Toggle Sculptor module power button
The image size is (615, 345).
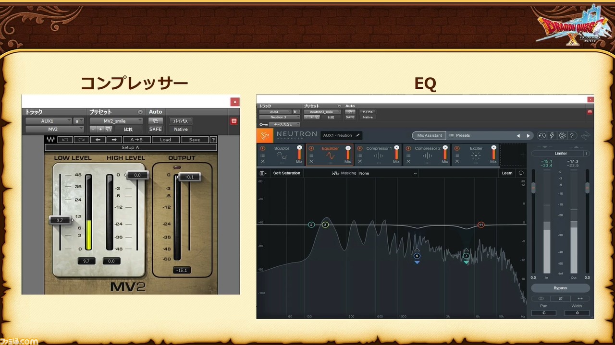pyautogui.click(x=262, y=148)
